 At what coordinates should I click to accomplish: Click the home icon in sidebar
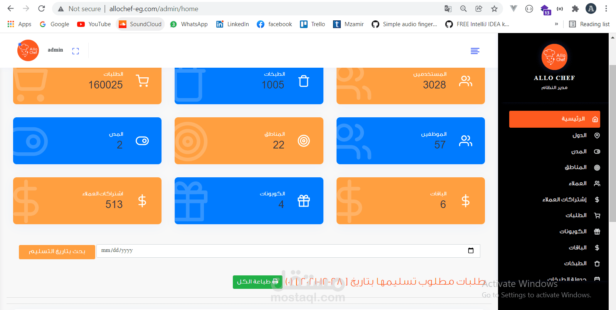[595, 119]
